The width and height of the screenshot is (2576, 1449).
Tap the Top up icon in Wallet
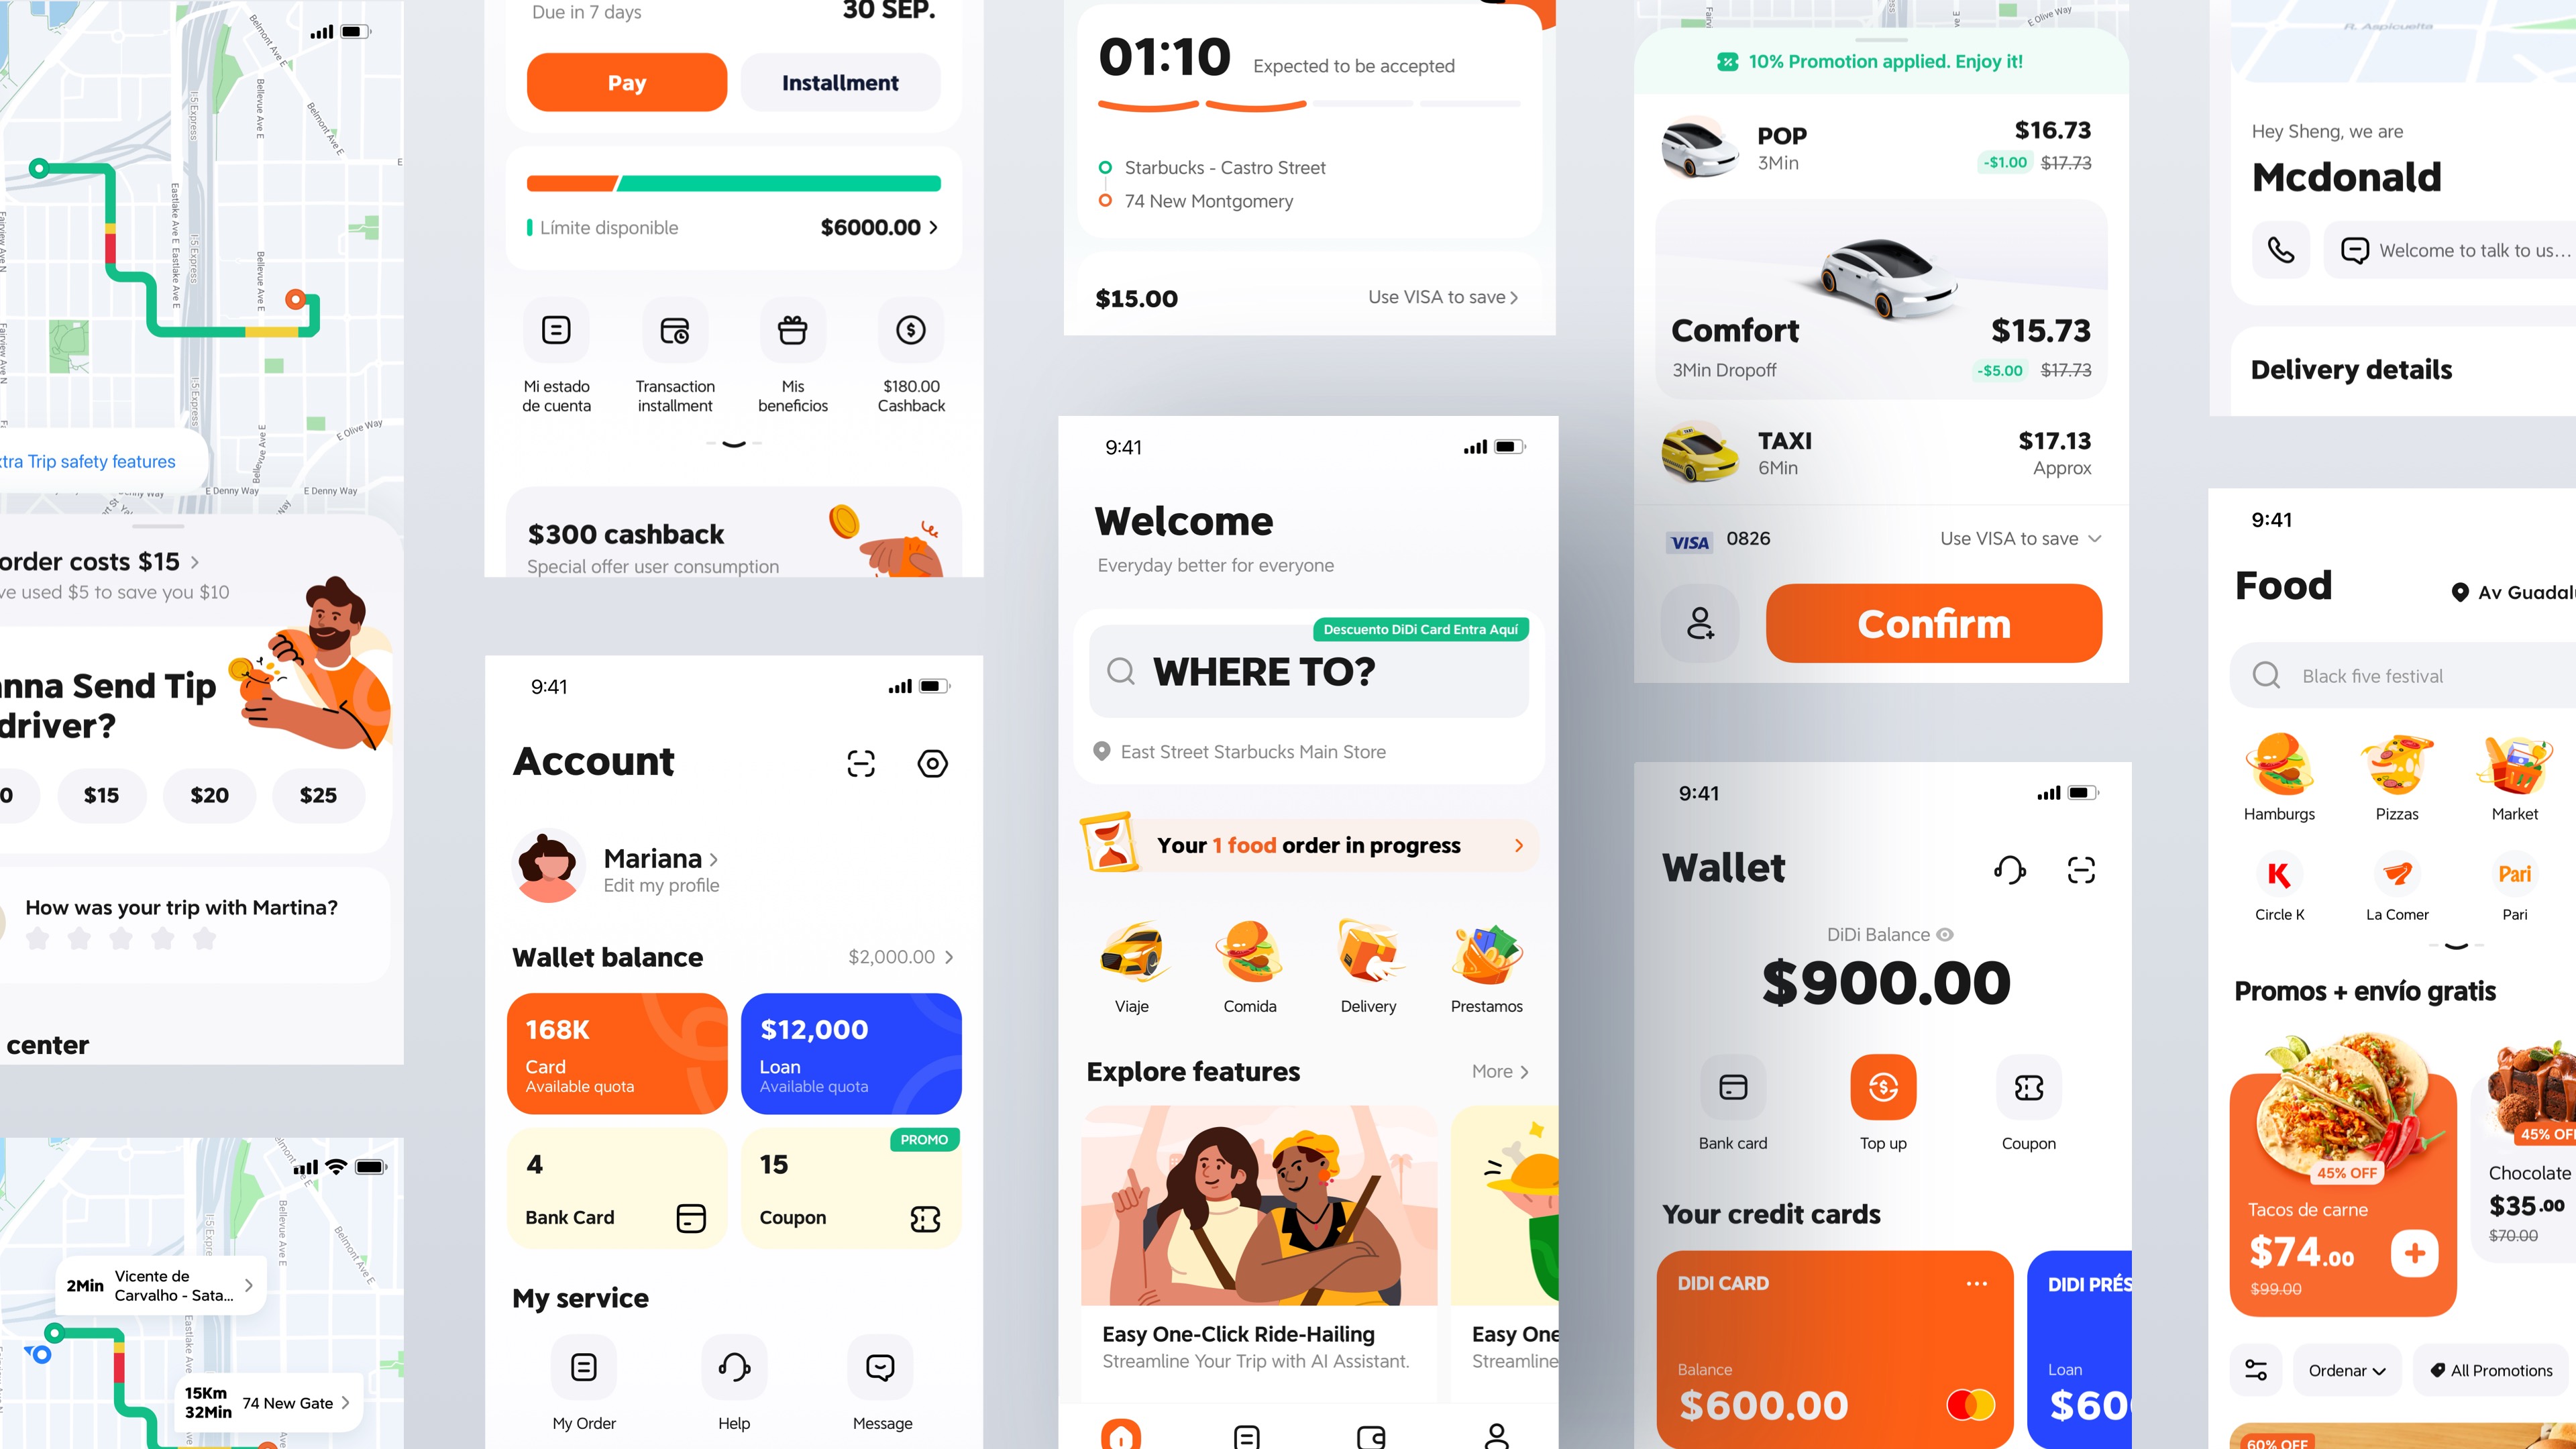point(1881,1085)
